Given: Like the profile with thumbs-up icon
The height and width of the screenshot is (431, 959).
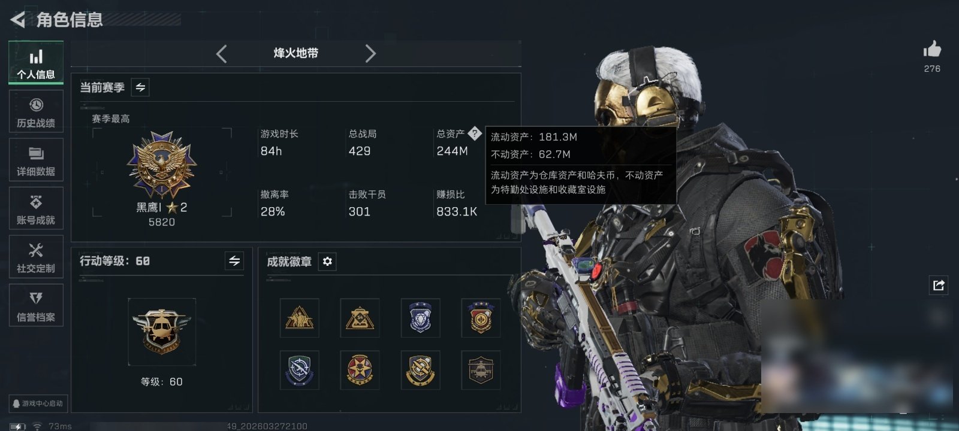Looking at the screenshot, I should pos(932,49).
